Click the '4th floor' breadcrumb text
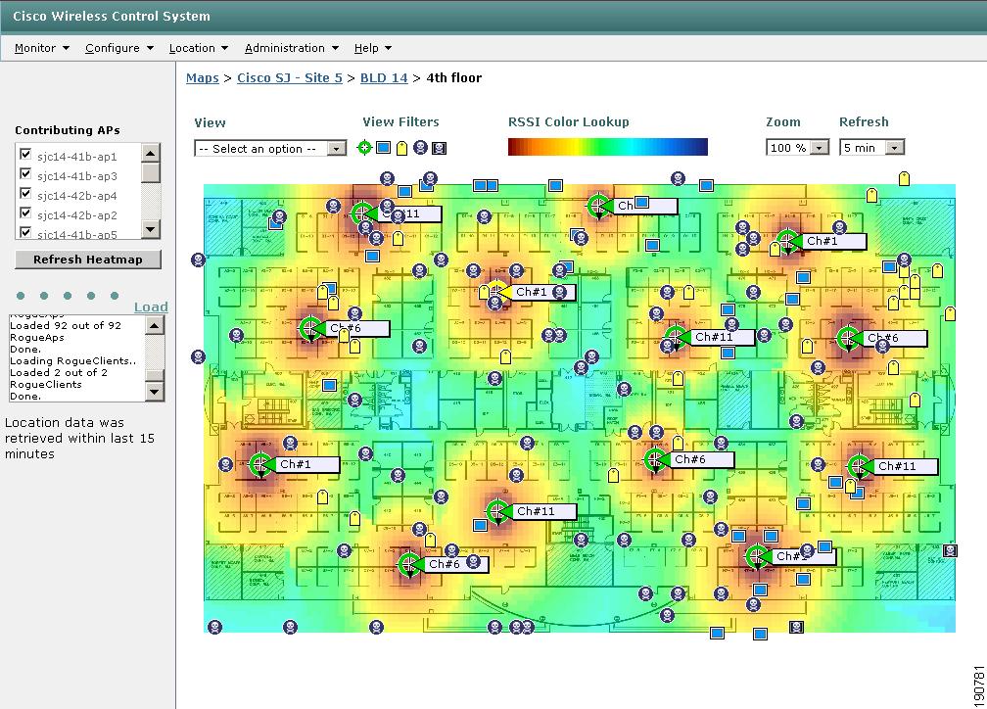 [454, 78]
